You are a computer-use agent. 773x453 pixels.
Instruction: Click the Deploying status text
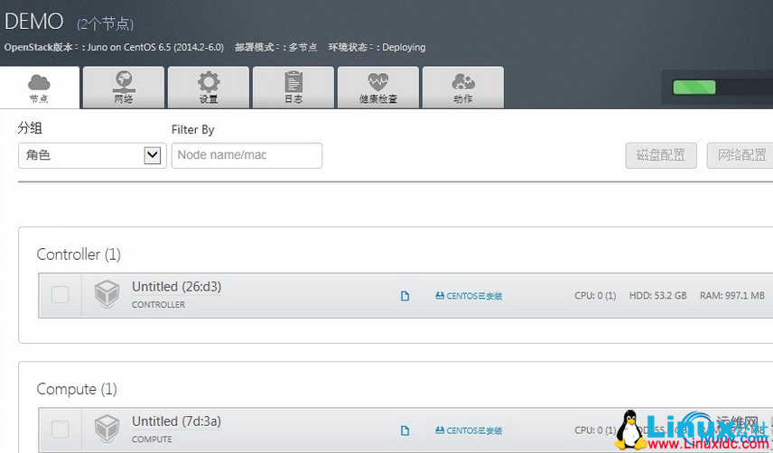coord(404,47)
